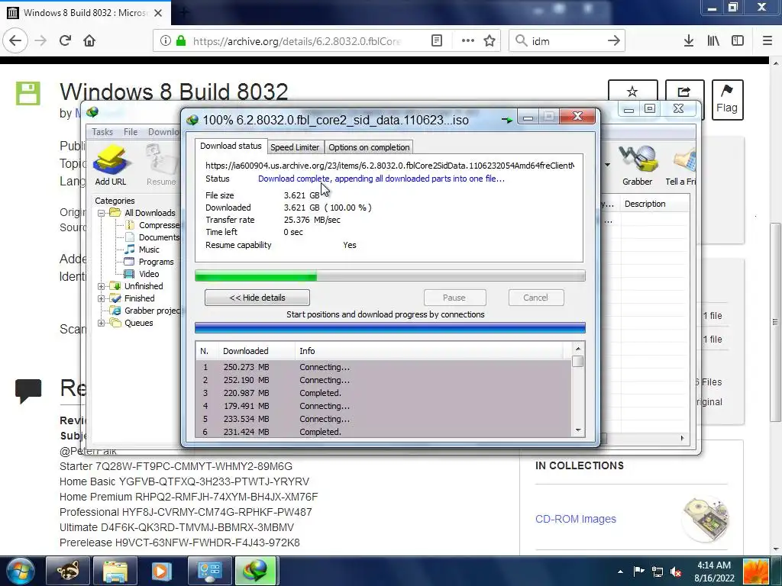This screenshot has height=586, width=782.
Task: Click volume icon in system tray
Action: click(x=676, y=572)
